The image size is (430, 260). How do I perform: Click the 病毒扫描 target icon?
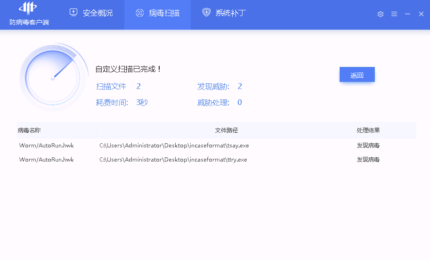click(140, 13)
